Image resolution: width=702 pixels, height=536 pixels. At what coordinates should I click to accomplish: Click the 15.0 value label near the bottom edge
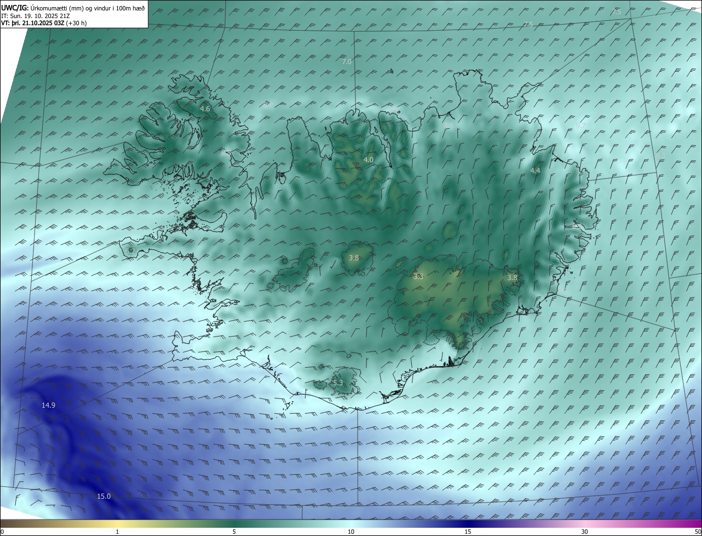pyautogui.click(x=104, y=496)
